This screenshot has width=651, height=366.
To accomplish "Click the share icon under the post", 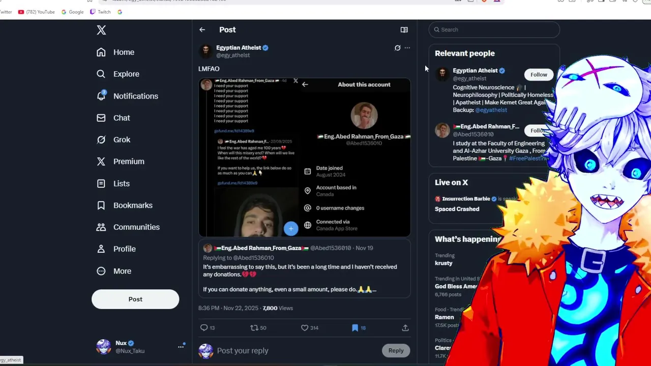I will coord(405,328).
